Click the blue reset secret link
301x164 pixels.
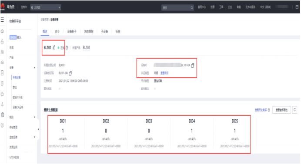(x=164, y=73)
